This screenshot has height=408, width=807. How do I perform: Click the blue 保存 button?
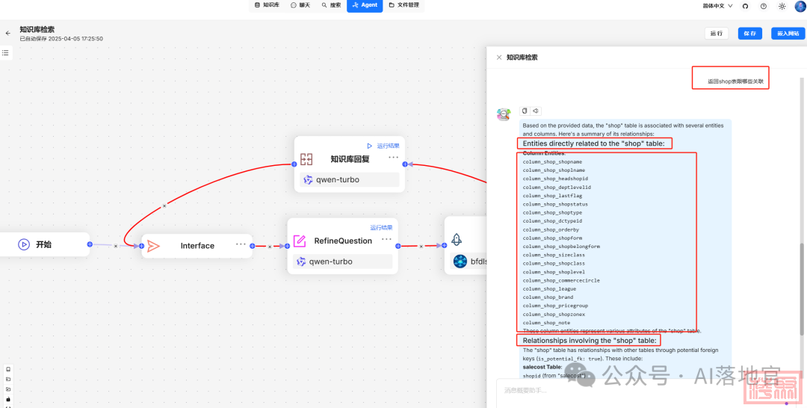point(750,34)
